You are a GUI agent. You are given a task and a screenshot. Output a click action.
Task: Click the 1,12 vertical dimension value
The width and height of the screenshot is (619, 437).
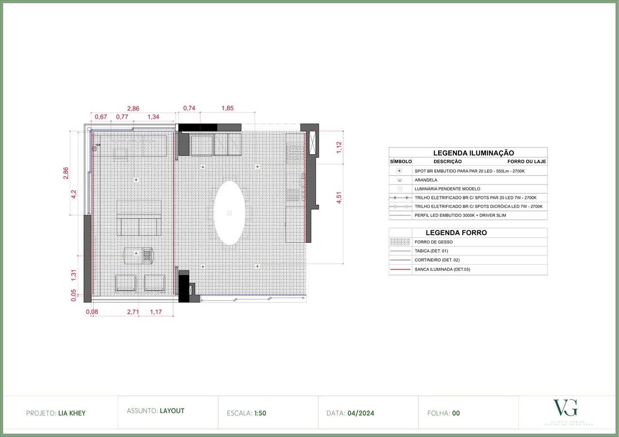339,147
